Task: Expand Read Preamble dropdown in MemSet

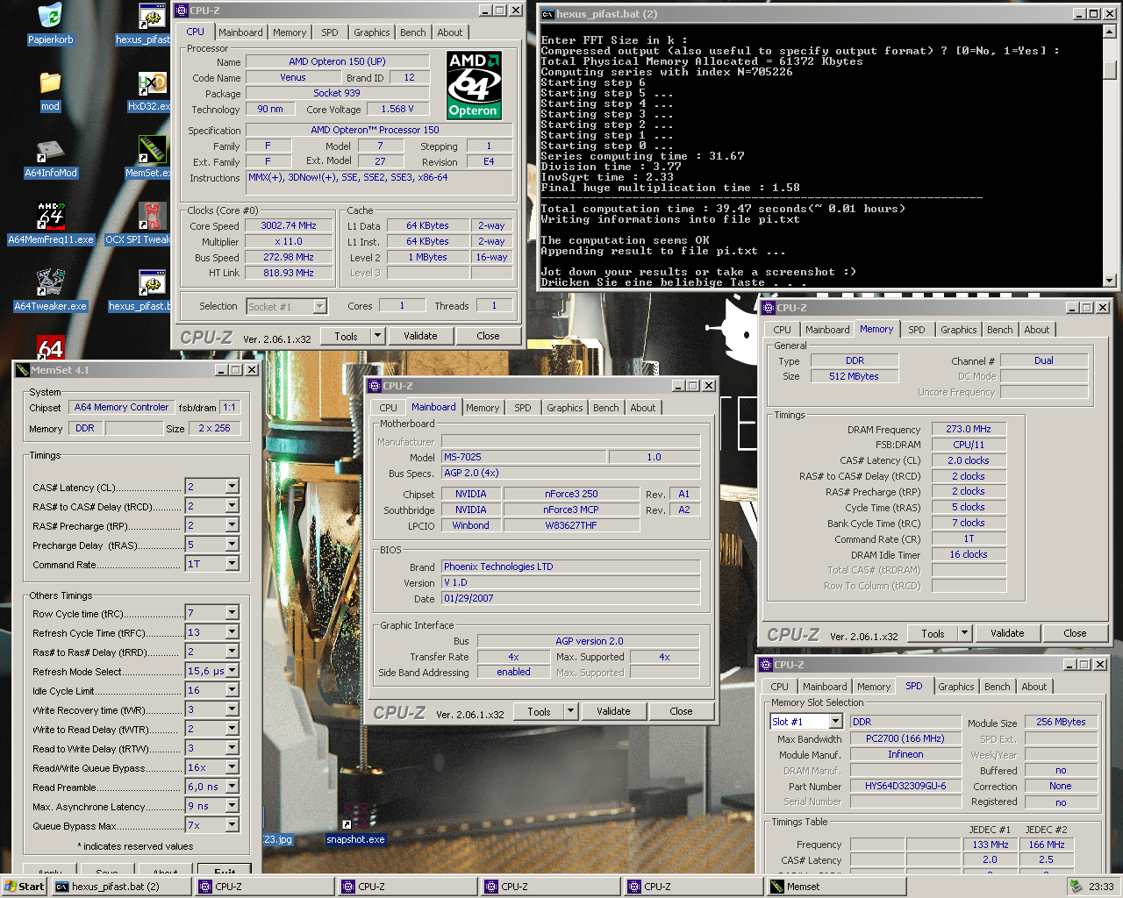Action: [232, 787]
